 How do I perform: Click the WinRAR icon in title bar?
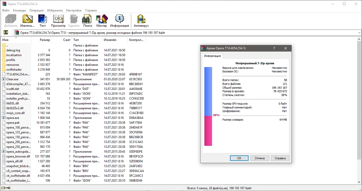coord(4,4)
